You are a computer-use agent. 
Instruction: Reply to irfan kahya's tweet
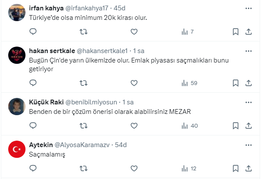pyautogui.click(x=33, y=31)
